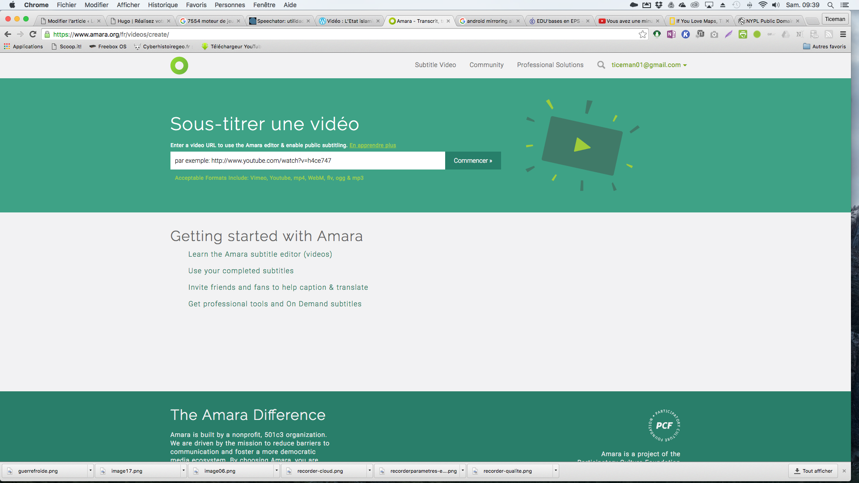Open image06.png download options arrow

[276, 470]
